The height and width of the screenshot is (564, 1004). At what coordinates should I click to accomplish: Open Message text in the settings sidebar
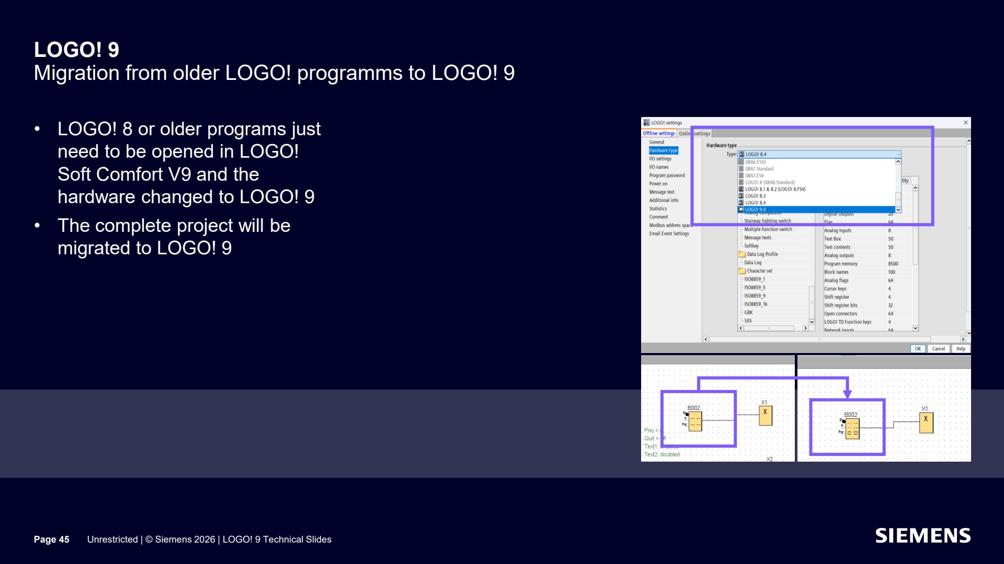662,192
